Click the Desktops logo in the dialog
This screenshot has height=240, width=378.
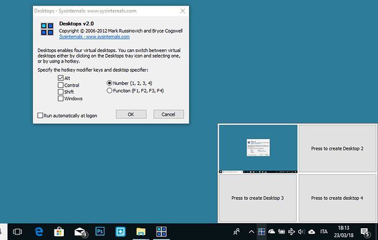tap(47, 29)
